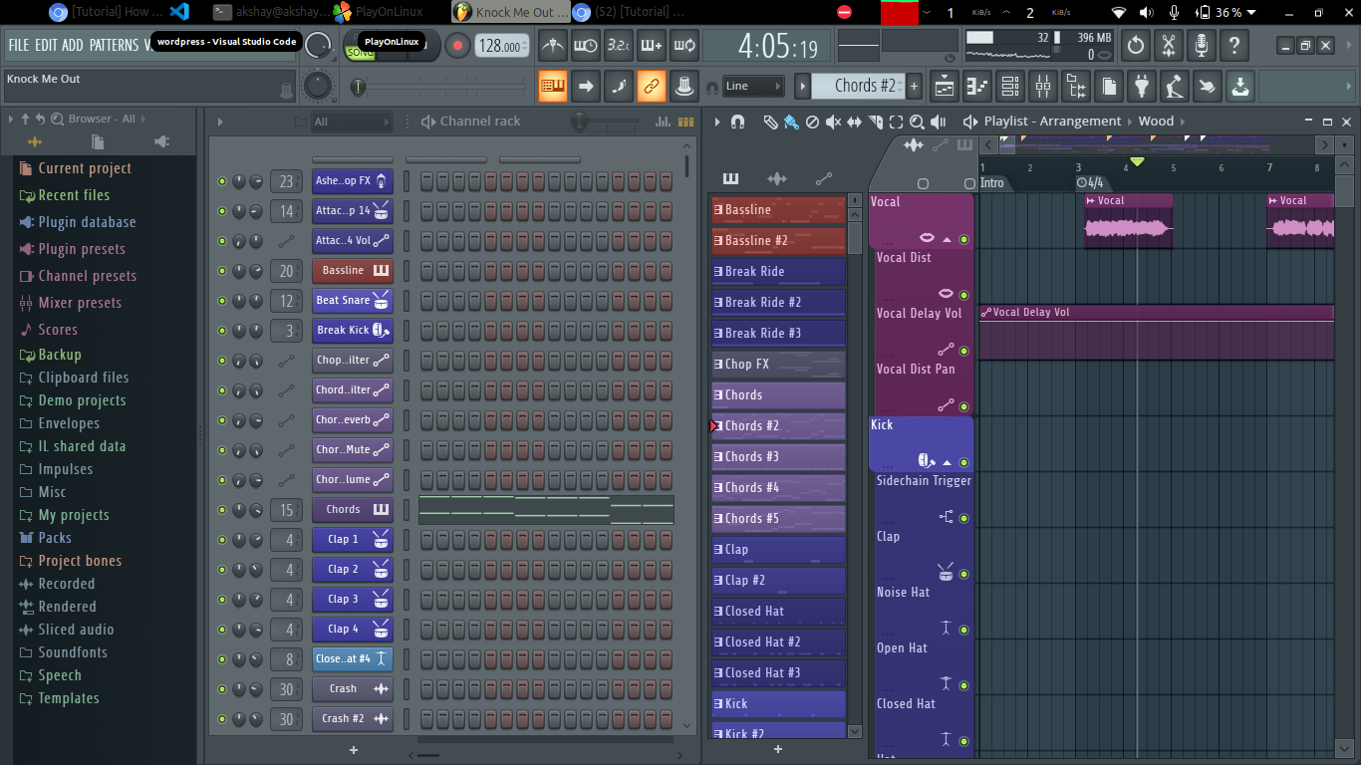
Task: Select the playlist paint brush tool
Action: coord(791,122)
